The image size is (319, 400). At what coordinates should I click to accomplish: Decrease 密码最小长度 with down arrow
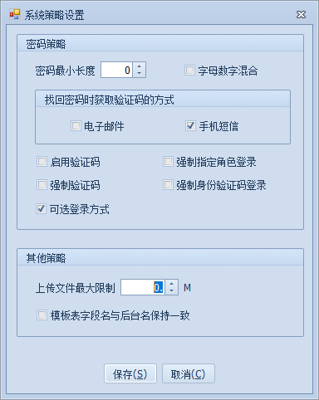[140, 74]
